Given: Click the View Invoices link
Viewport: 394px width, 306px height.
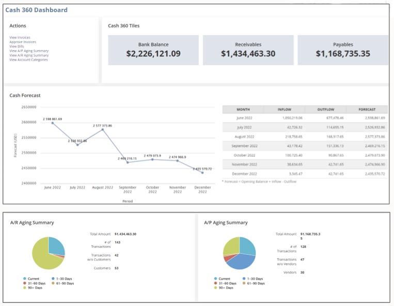Looking at the screenshot, I should click(20, 37).
